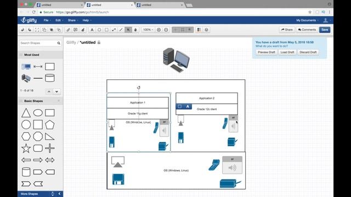Select the Pointer tool
This screenshot has width=351, height=197.
(x=128, y=30)
